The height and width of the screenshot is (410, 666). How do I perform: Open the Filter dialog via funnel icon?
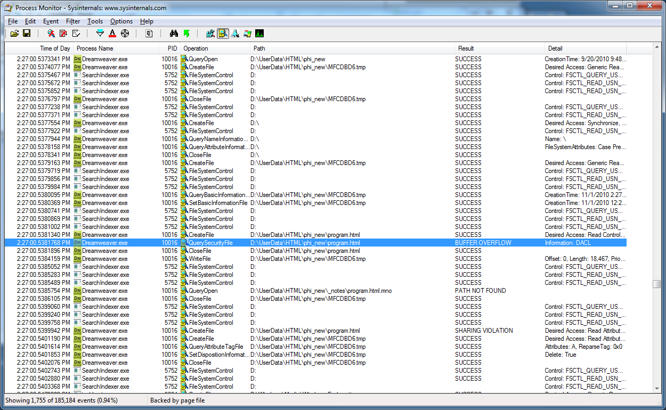100,34
